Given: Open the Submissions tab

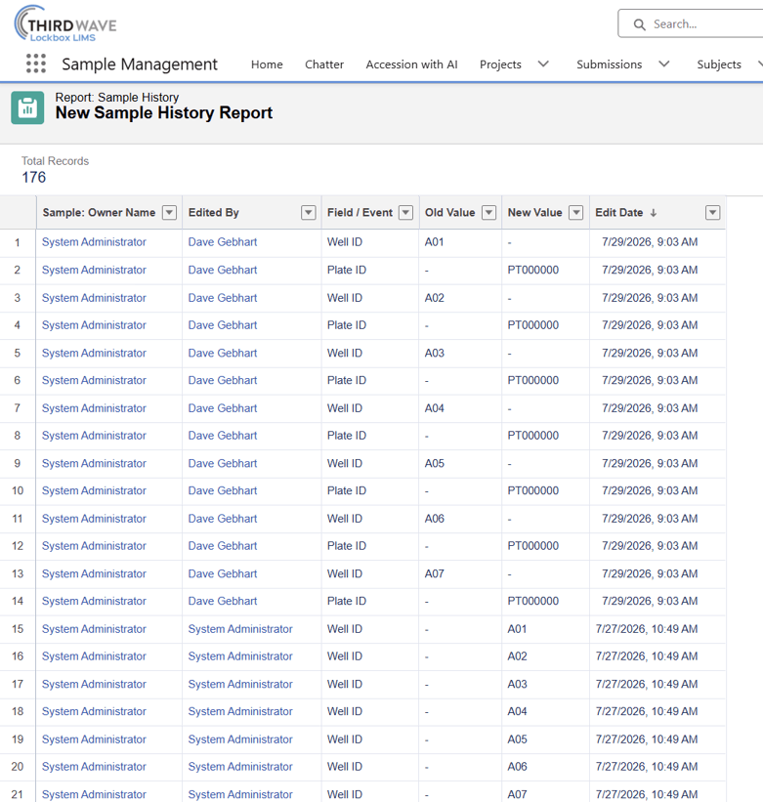Looking at the screenshot, I should tap(609, 64).
